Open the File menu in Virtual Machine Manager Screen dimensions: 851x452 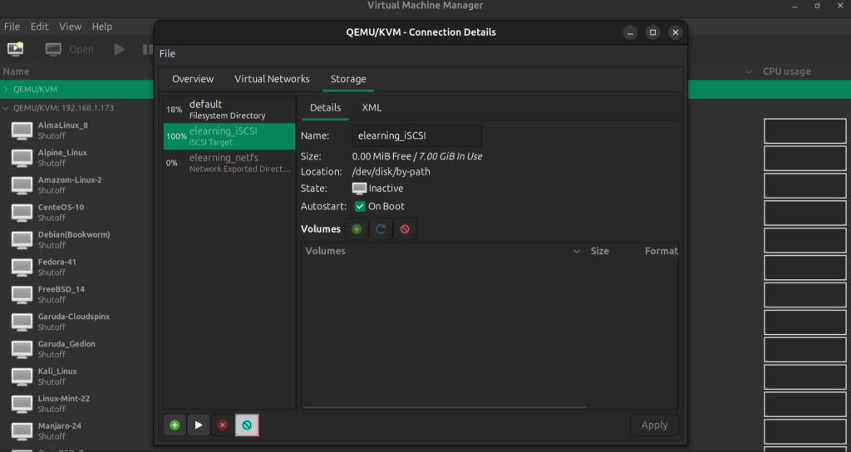pos(12,27)
